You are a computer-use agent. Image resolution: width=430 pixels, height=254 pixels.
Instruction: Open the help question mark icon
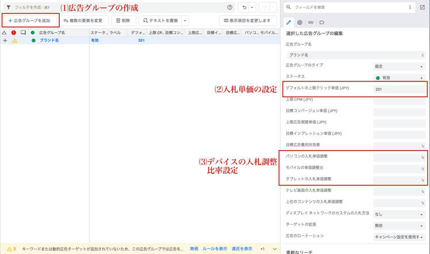pyautogui.click(x=230, y=7)
